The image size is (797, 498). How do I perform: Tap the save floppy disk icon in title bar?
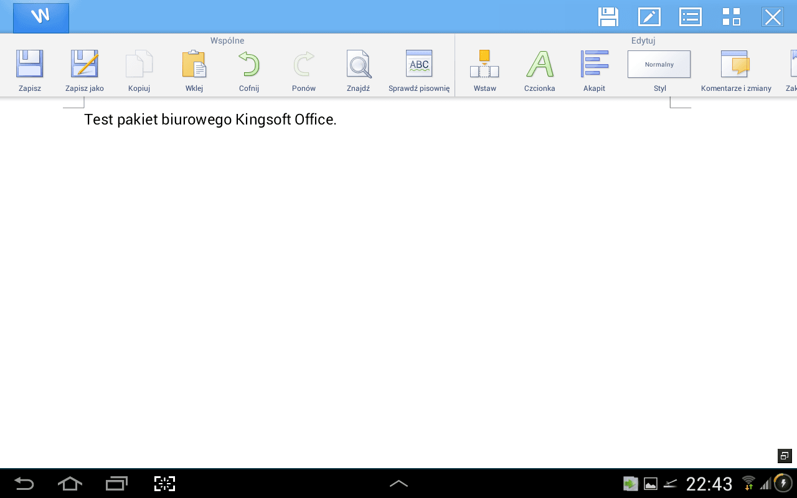tap(608, 17)
